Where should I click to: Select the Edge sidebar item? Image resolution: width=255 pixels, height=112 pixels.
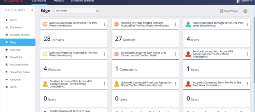pyautogui.click(x=18, y=42)
